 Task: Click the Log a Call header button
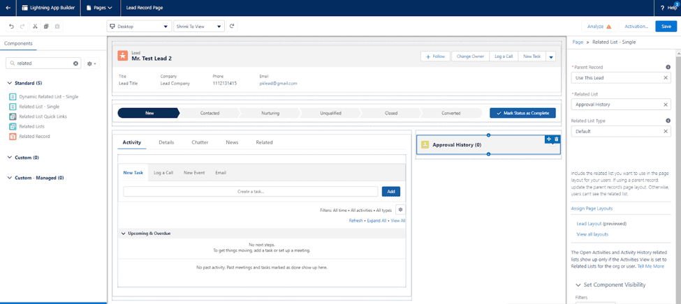[504, 56]
